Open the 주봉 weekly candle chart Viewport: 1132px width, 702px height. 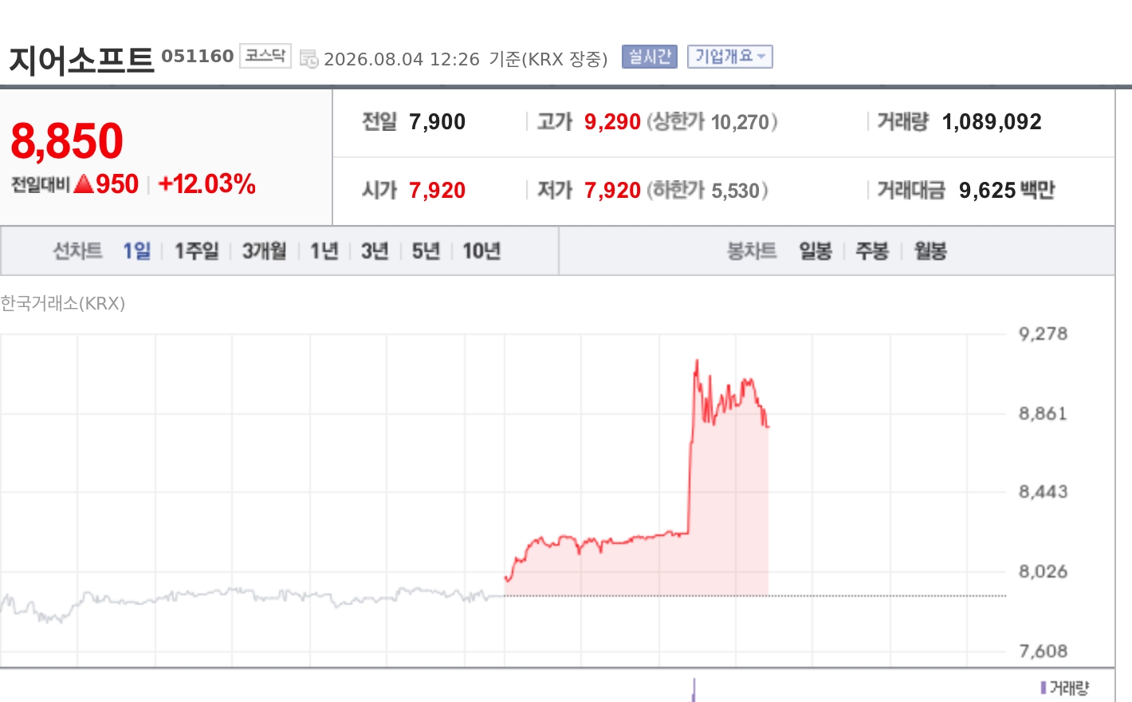[x=872, y=251]
